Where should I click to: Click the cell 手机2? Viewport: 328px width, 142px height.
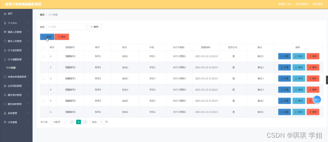click(x=152, y=68)
